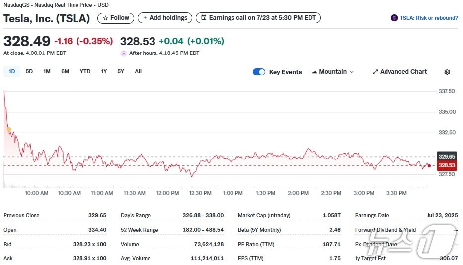This screenshot has height=265, width=463.
Task: Select the YTD chart range
Action: (85, 71)
